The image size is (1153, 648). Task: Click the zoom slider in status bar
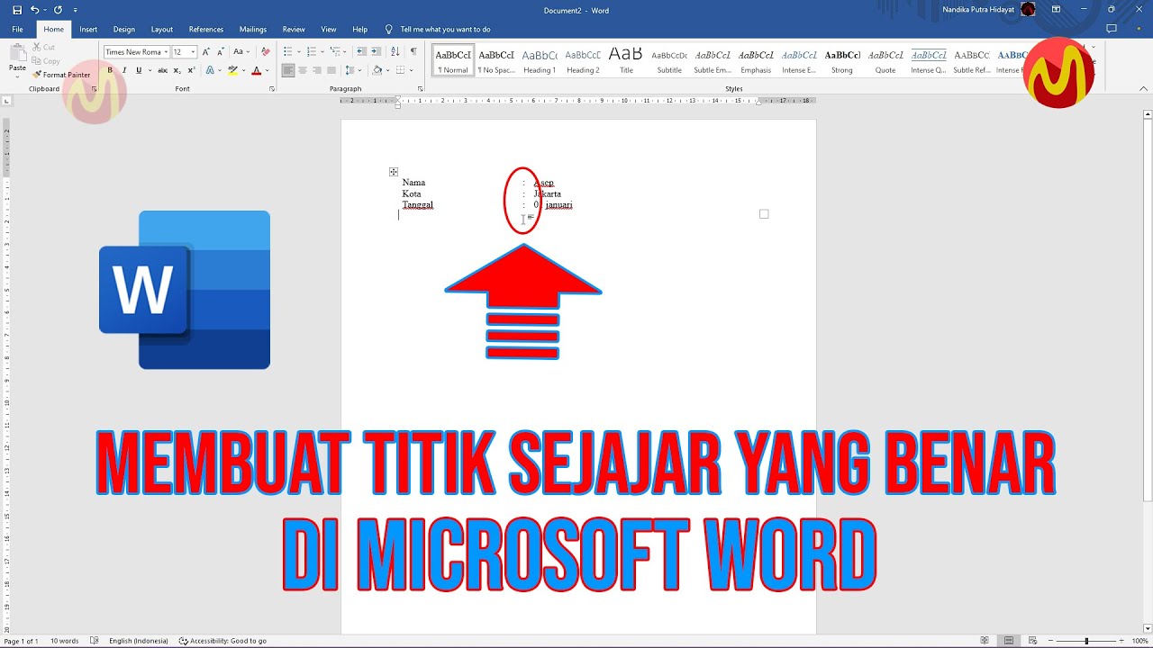point(1086,641)
